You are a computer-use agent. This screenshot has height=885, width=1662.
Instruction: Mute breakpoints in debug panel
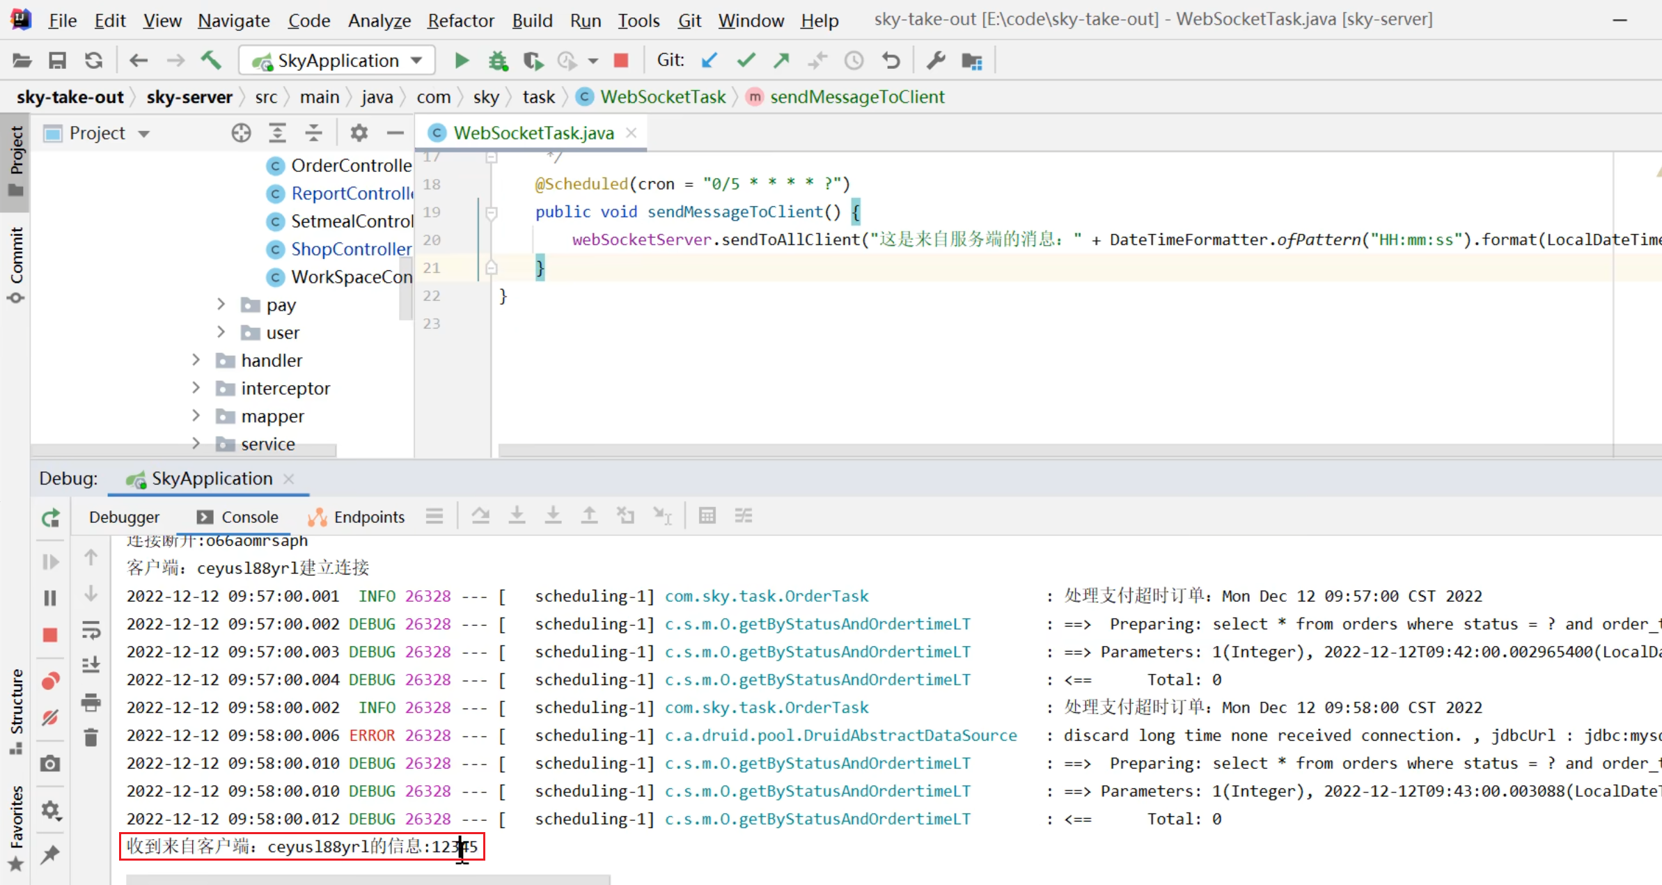pos(50,718)
